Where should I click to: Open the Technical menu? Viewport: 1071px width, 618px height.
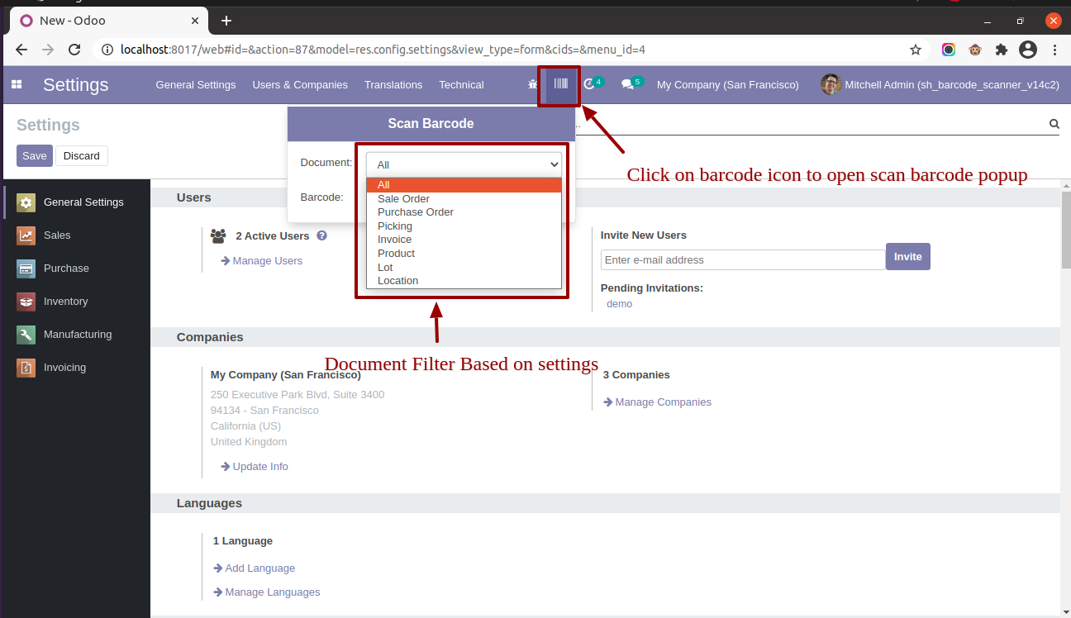(x=461, y=84)
